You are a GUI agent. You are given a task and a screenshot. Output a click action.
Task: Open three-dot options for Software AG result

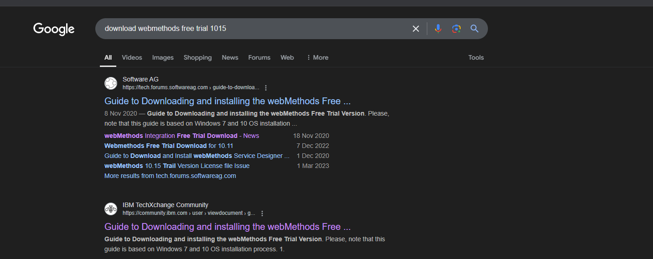tap(266, 88)
